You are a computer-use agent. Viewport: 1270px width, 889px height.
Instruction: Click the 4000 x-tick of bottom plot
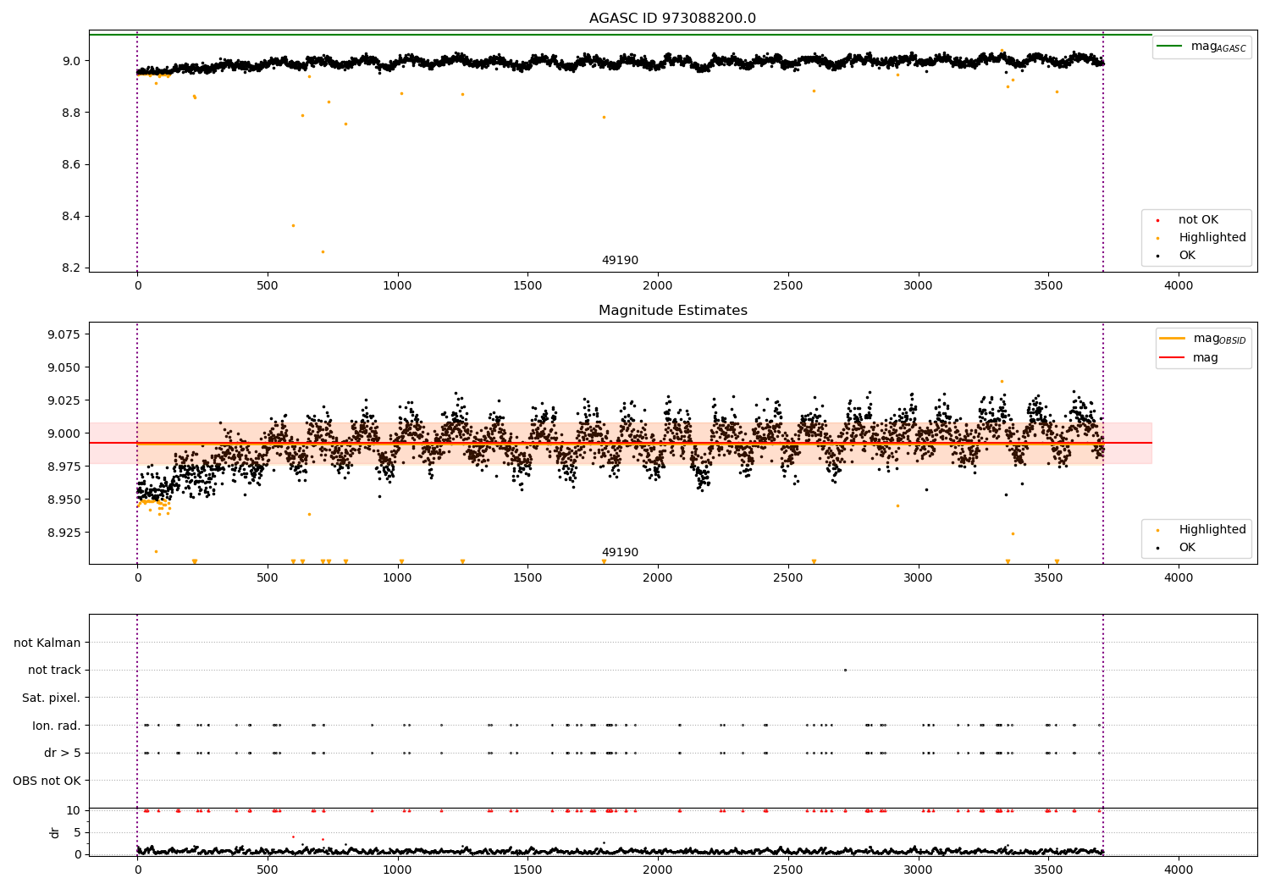click(1179, 870)
